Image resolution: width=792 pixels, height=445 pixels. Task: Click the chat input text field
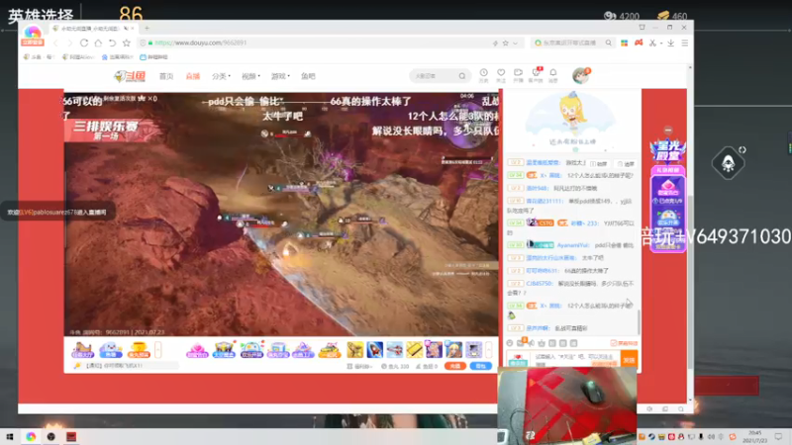pyautogui.click(x=574, y=360)
